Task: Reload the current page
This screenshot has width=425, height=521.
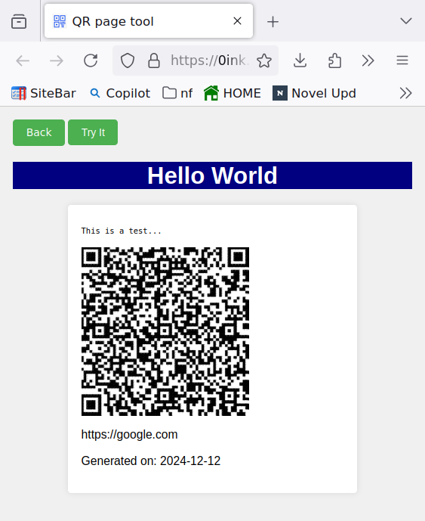Action: tap(91, 60)
